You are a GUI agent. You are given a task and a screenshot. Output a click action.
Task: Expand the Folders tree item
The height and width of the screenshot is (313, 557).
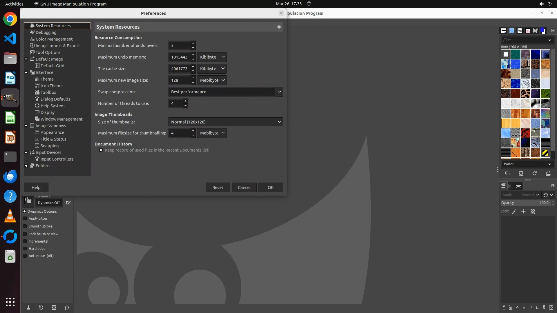point(26,166)
